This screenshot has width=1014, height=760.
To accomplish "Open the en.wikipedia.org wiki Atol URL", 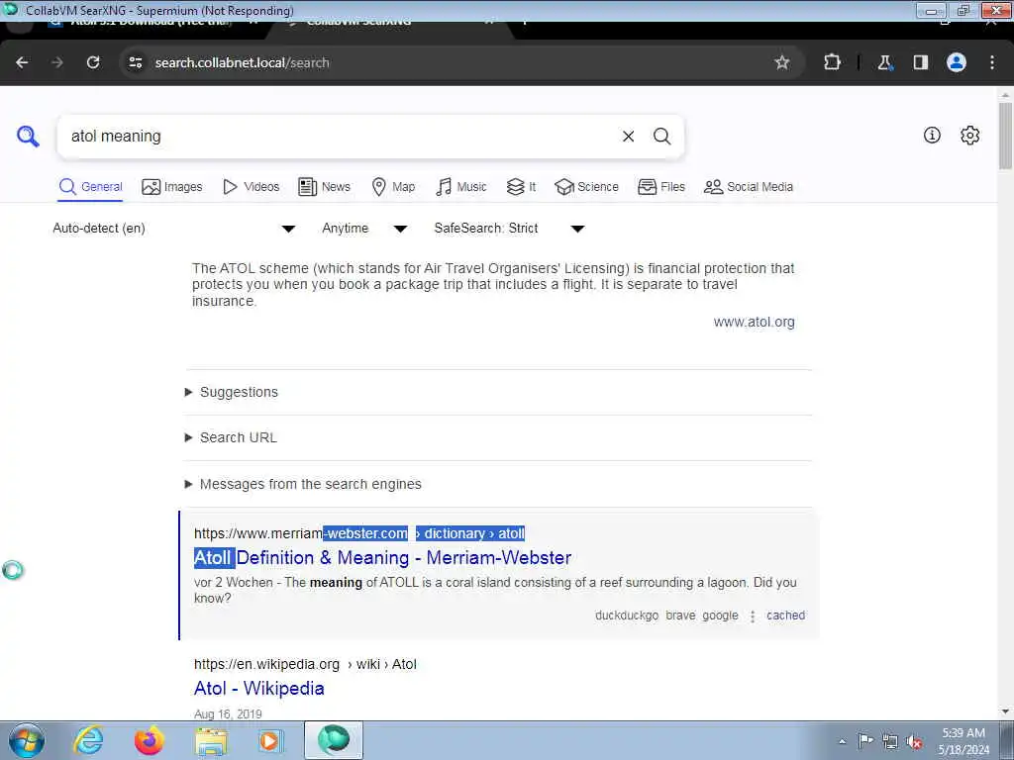I will (x=305, y=664).
